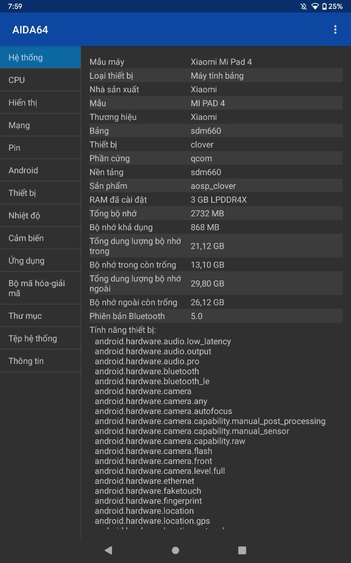351x563 pixels.
Task: Tap the Android home circle button
Action: (176, 550)
